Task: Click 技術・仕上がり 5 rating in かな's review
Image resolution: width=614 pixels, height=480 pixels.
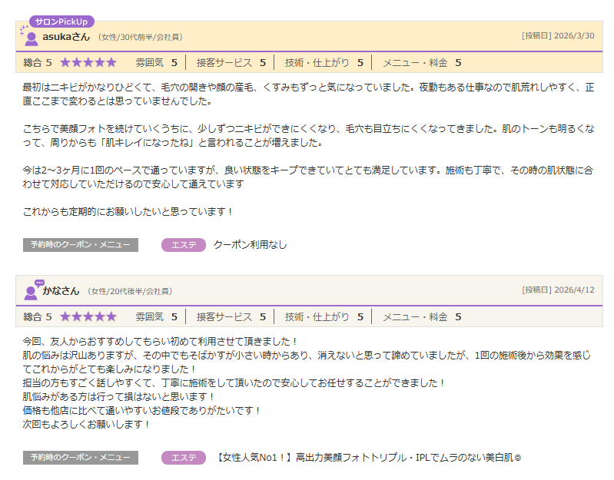Action: click(321, 316)
